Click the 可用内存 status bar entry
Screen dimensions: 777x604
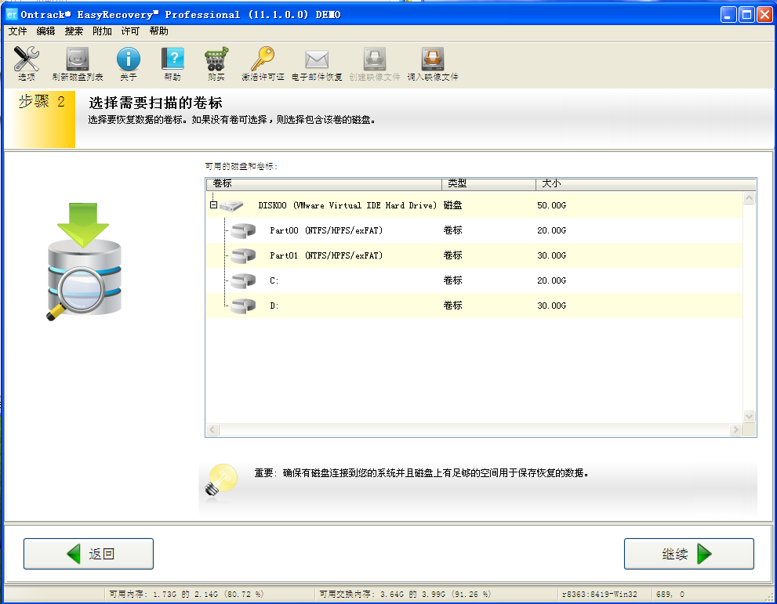(187, 594)
